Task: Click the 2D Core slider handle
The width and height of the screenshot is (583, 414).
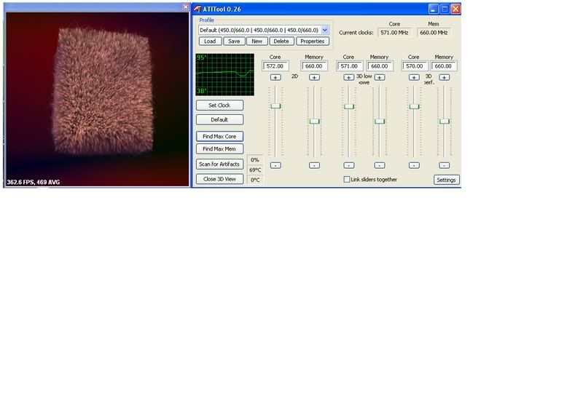Action: coord(275,106)
